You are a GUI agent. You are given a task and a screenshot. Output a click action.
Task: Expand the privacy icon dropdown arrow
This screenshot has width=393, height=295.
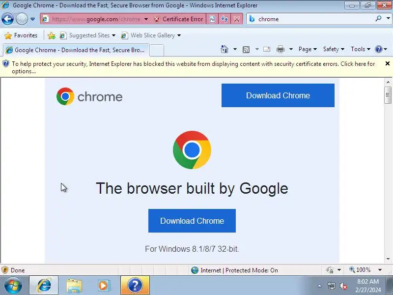[x=339, y=270]
